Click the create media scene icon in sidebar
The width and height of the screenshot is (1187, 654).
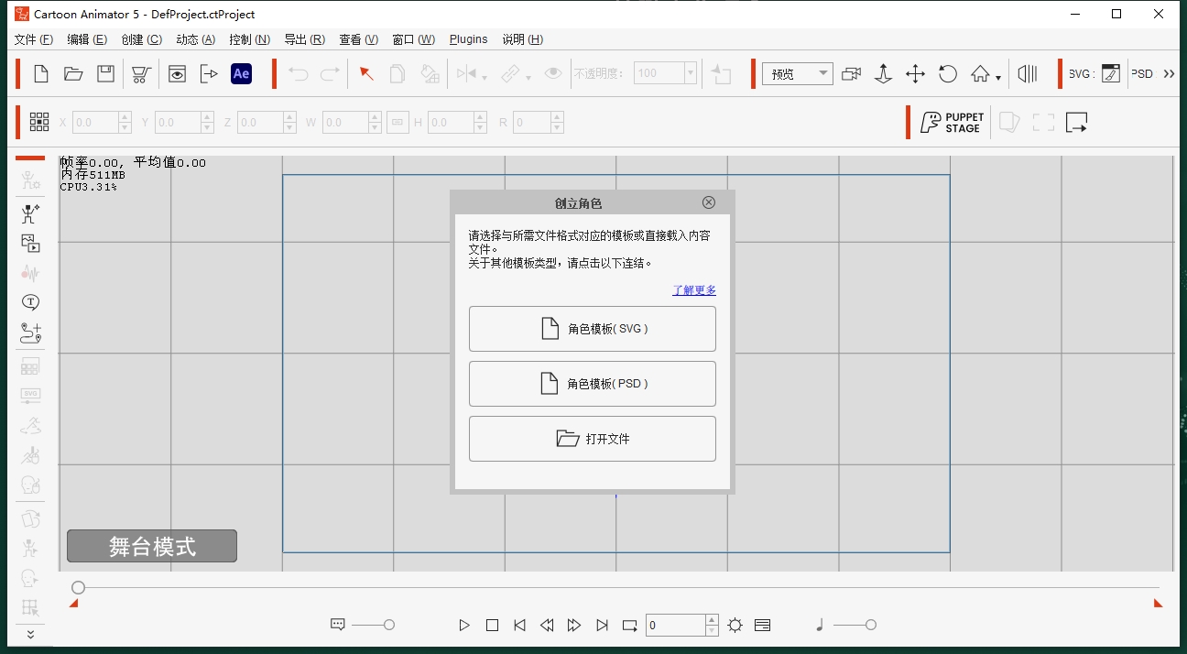coord(30,243)
